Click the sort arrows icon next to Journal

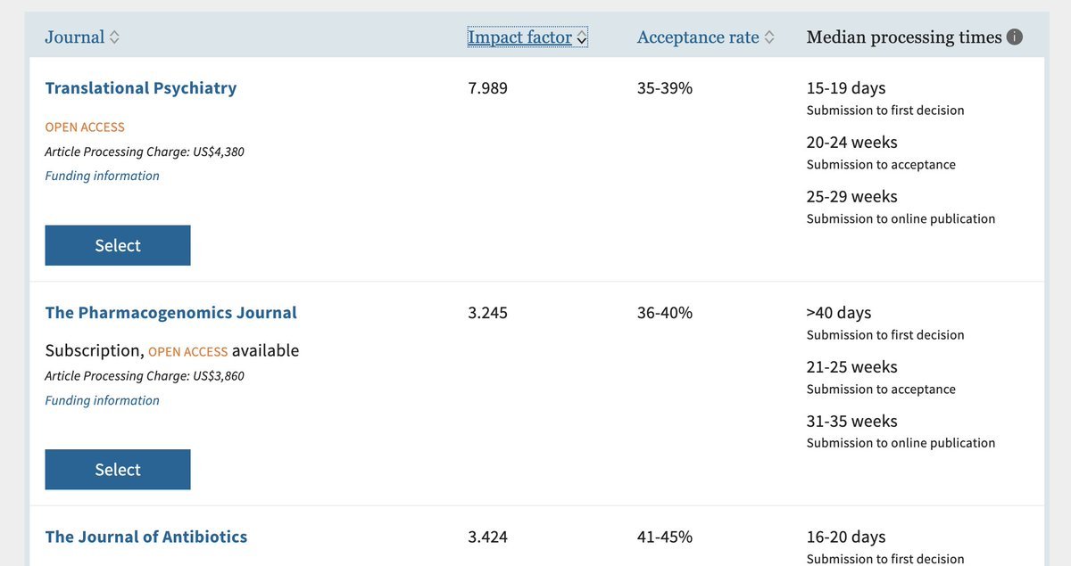tap(114, 37)
